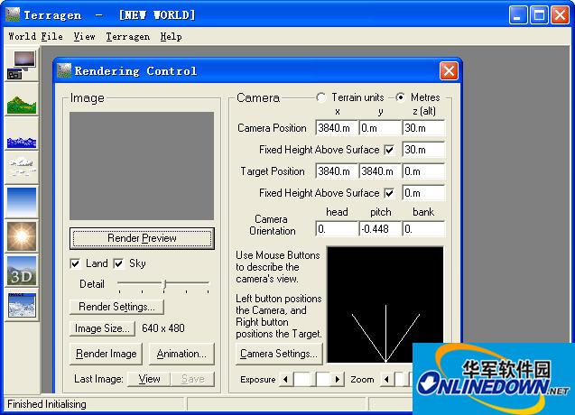575x415 pixels.
Task: Maximize the Terragen main window
Action: click(x=539, y=15)
